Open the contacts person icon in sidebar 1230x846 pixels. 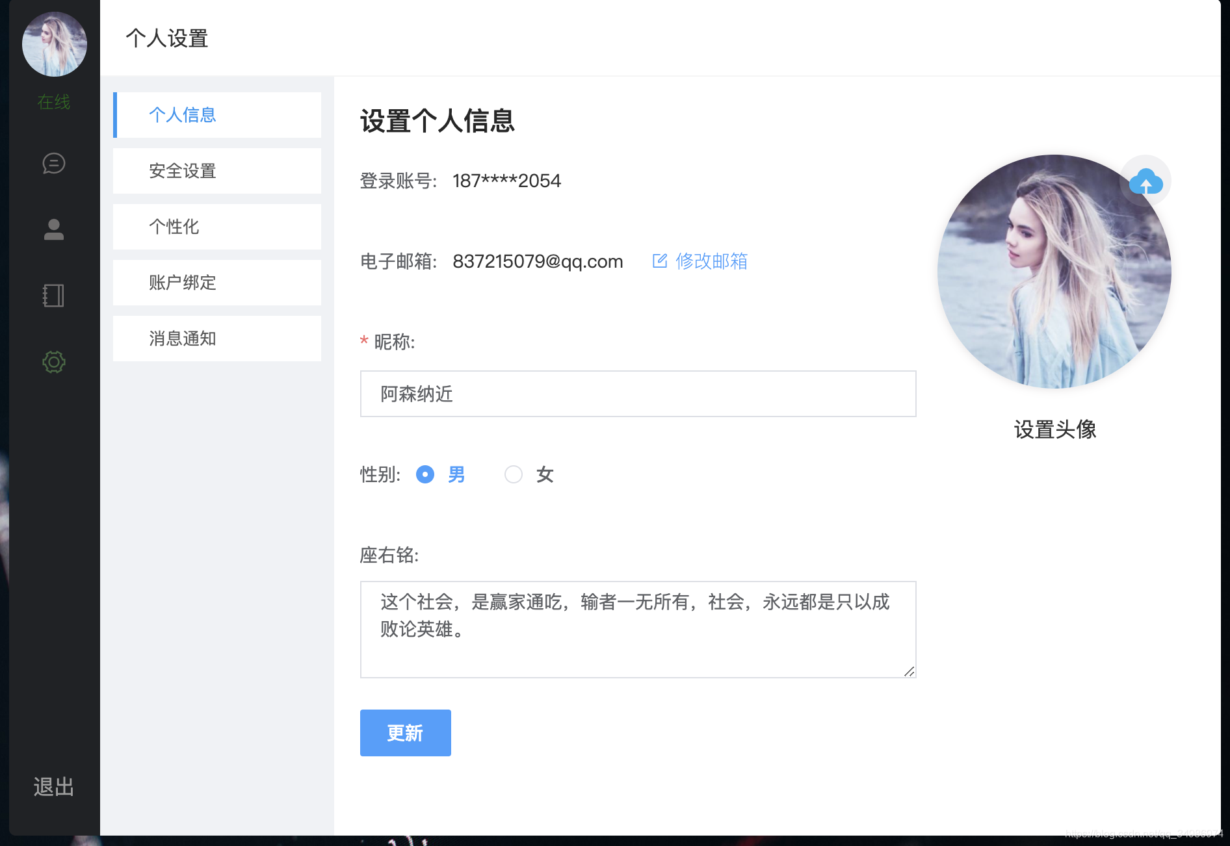click(x=54, y=229)
